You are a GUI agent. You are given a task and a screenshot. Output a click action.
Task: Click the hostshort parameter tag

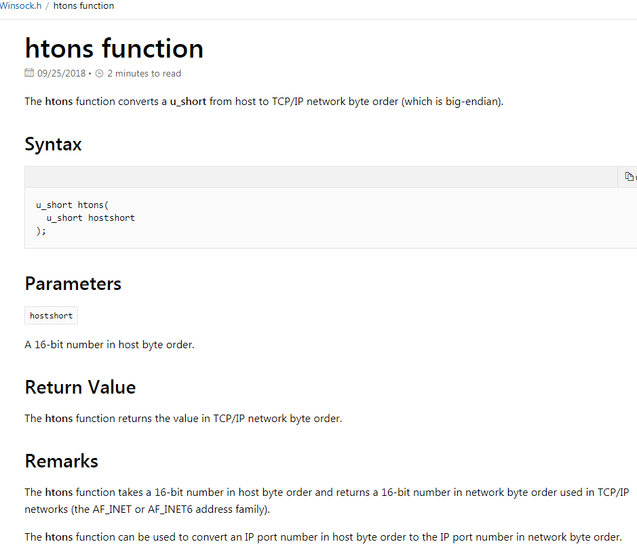click(x=51, y=316)
